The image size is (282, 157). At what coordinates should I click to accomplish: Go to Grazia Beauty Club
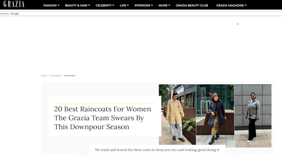pyautogui.click(x=192, y=5)
